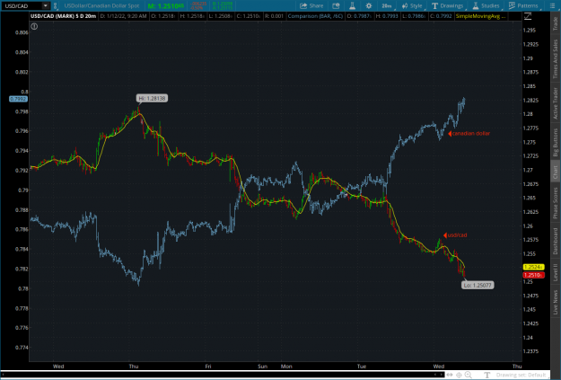
Task: Click the chain link icon beside the symbol box
Action: pos(56,5)
